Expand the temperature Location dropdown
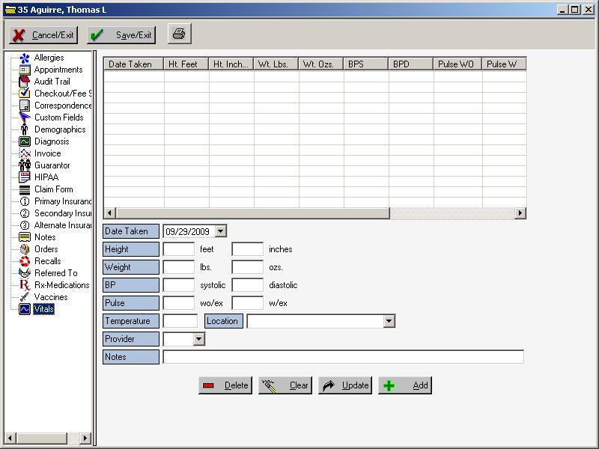599x449 pixels. coord(389,322)
